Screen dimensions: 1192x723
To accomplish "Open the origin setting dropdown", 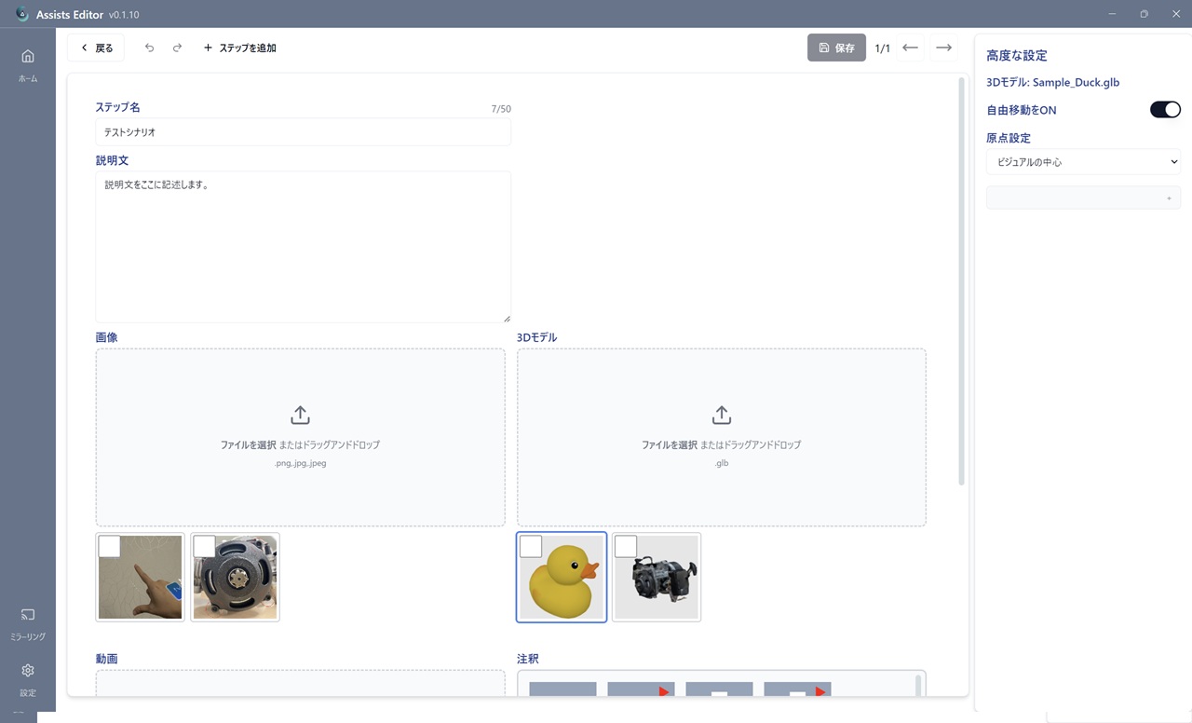I will [1083, 162].
